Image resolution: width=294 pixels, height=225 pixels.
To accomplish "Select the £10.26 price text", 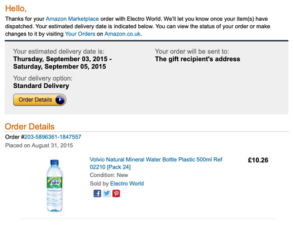I will [x=258, y=160].
